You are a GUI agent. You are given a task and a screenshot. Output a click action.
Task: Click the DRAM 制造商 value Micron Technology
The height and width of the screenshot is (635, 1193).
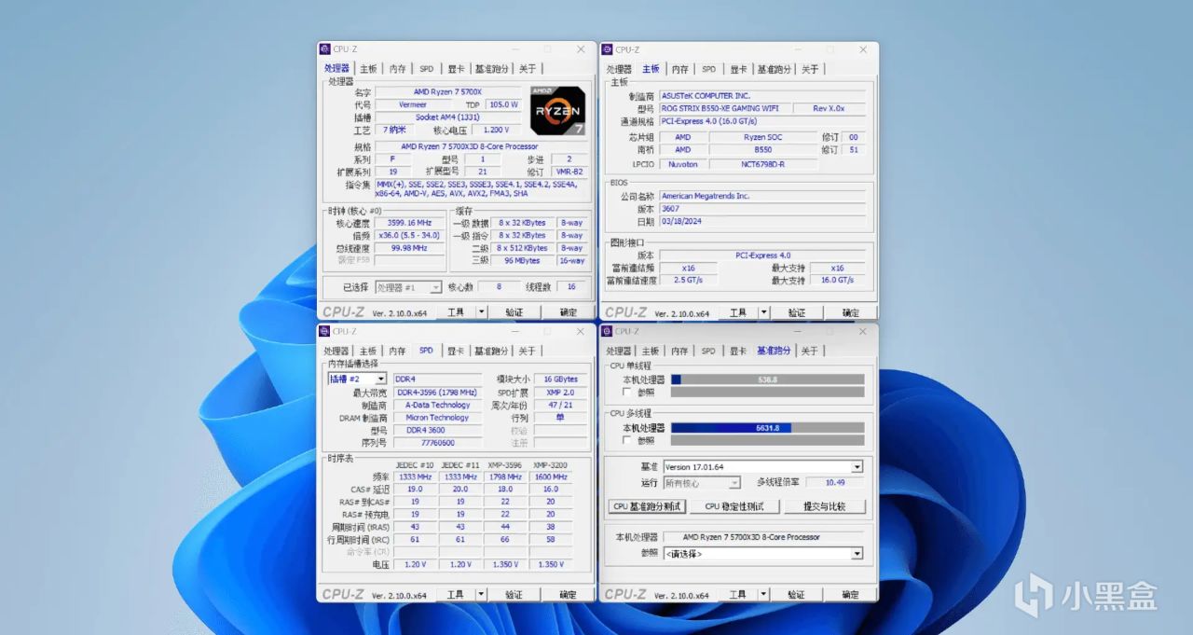[x=438, y=418]
